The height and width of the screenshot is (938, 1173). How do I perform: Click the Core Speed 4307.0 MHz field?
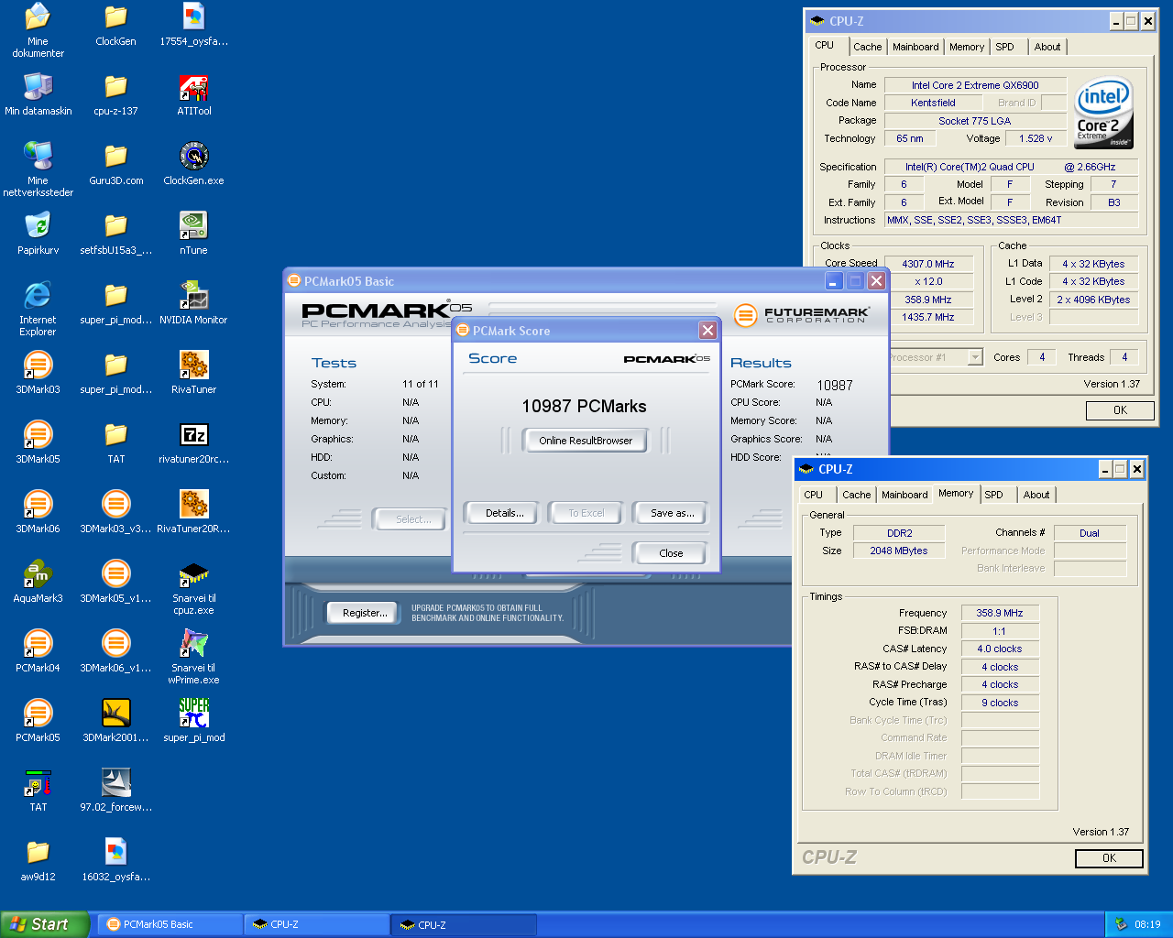927,264
